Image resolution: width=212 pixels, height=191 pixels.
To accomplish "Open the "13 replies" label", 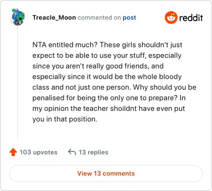I will (x=93, y=152).
